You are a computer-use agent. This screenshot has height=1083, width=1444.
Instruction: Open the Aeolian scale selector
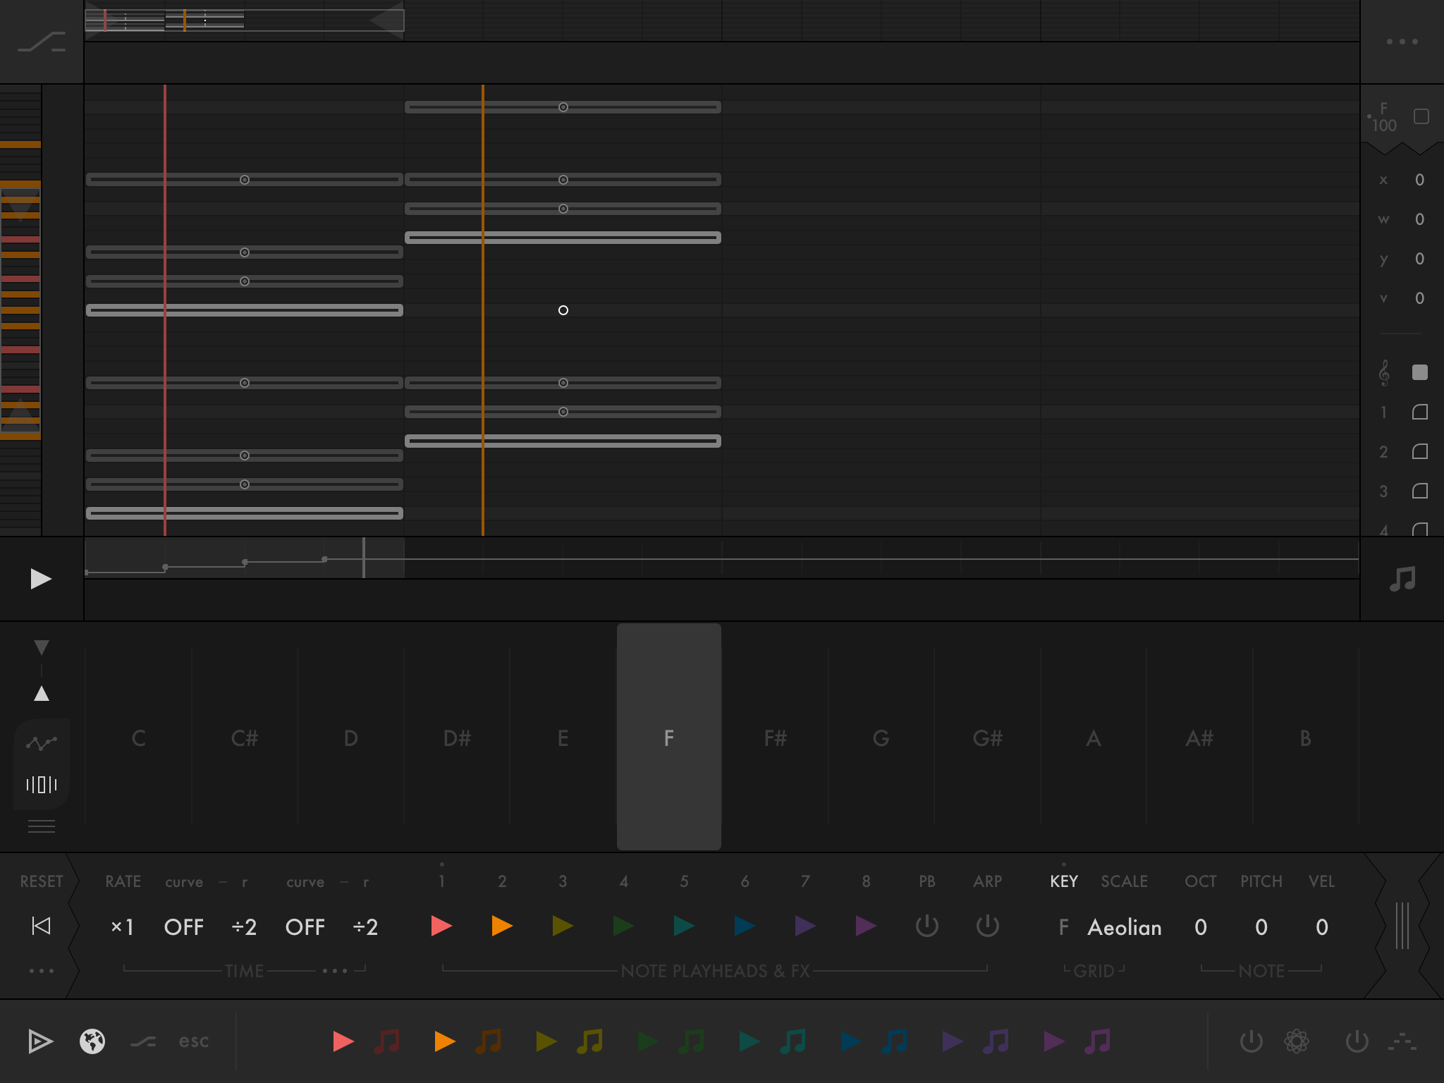pos(1125,927)
